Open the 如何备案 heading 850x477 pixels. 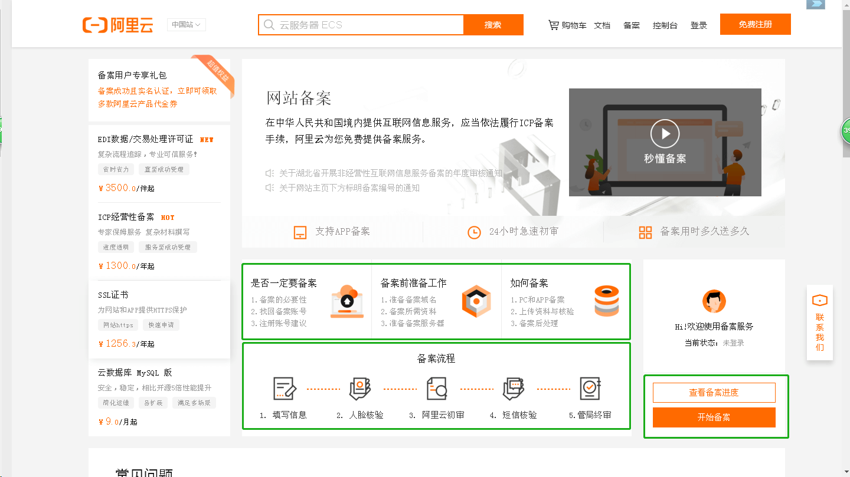point(529,283)
